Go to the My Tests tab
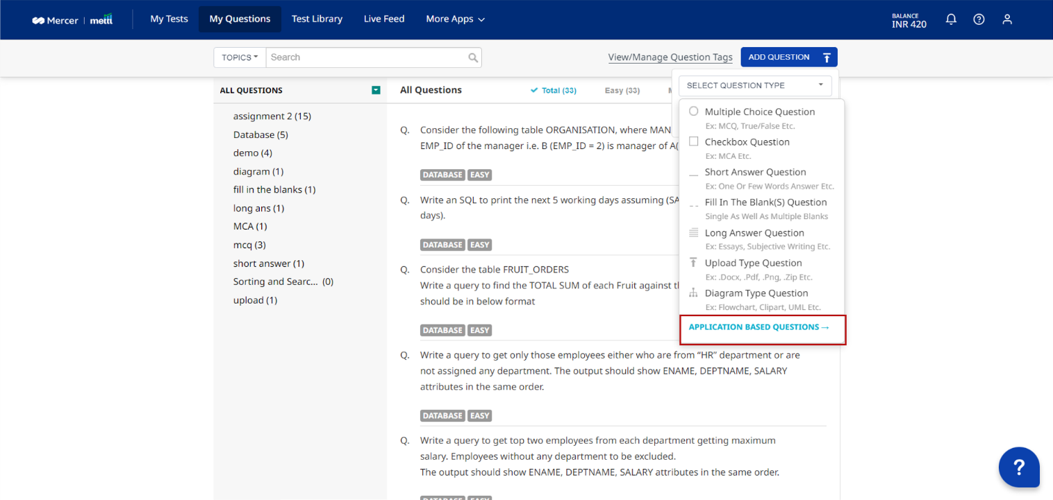Image resolution: width=1053 pixels, height=500 pixels. point(169,19)
